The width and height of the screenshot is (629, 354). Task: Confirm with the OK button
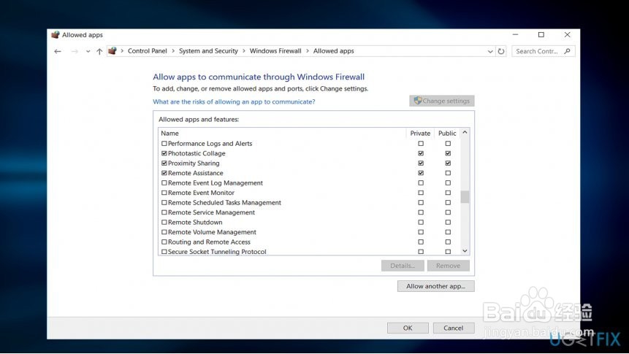tap(408, 328)
